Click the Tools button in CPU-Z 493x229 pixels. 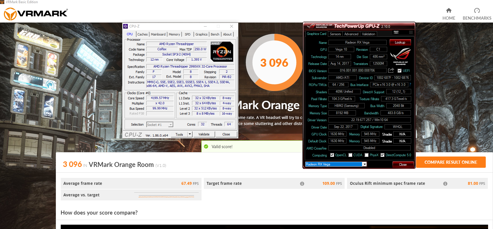179,134
